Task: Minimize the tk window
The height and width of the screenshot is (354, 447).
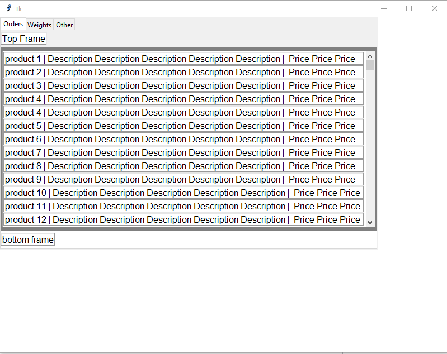Action: [x=384, y=8]
